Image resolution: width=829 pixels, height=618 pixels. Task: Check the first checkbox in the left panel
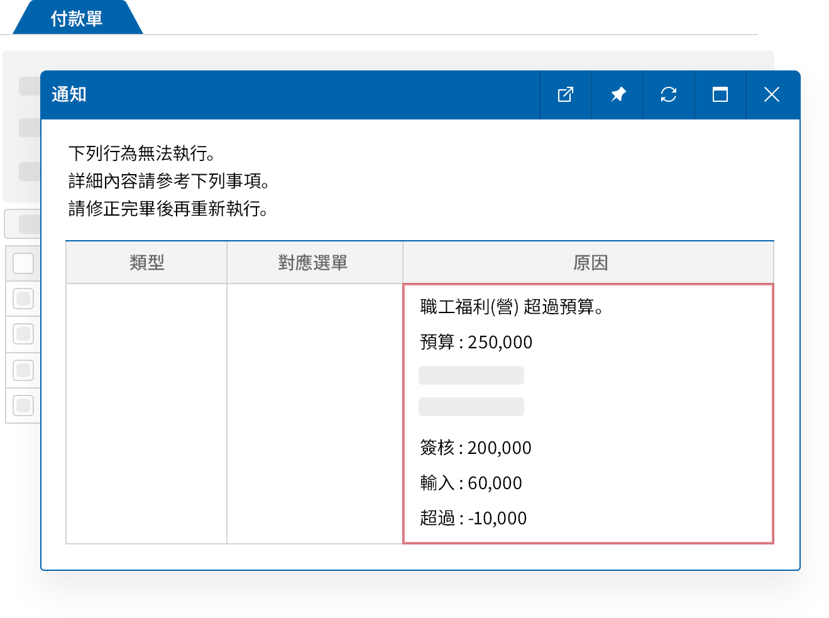point(23,263)
